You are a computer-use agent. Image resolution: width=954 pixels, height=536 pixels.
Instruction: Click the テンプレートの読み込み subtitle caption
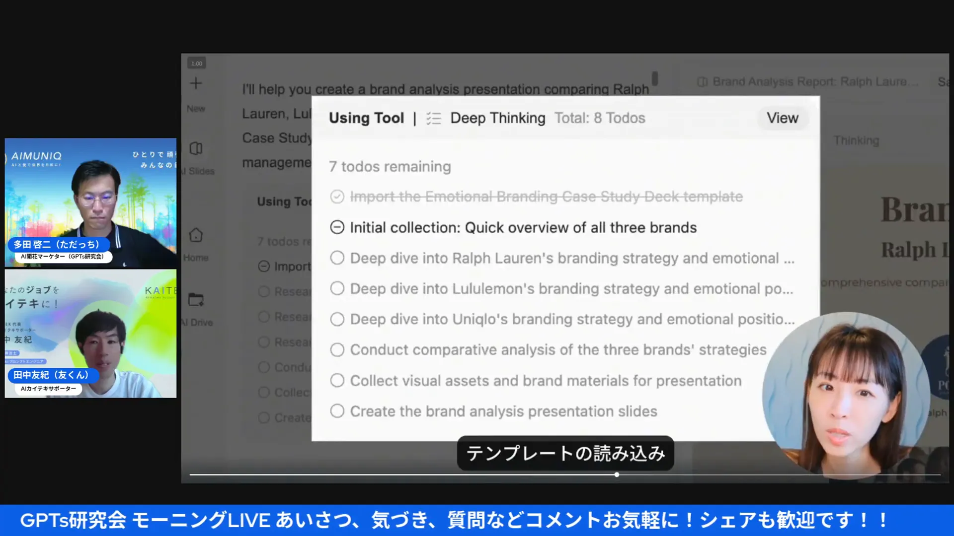[x=565, y=453]
